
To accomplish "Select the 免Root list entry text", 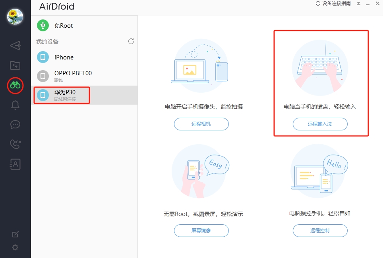I will point(64,26).
